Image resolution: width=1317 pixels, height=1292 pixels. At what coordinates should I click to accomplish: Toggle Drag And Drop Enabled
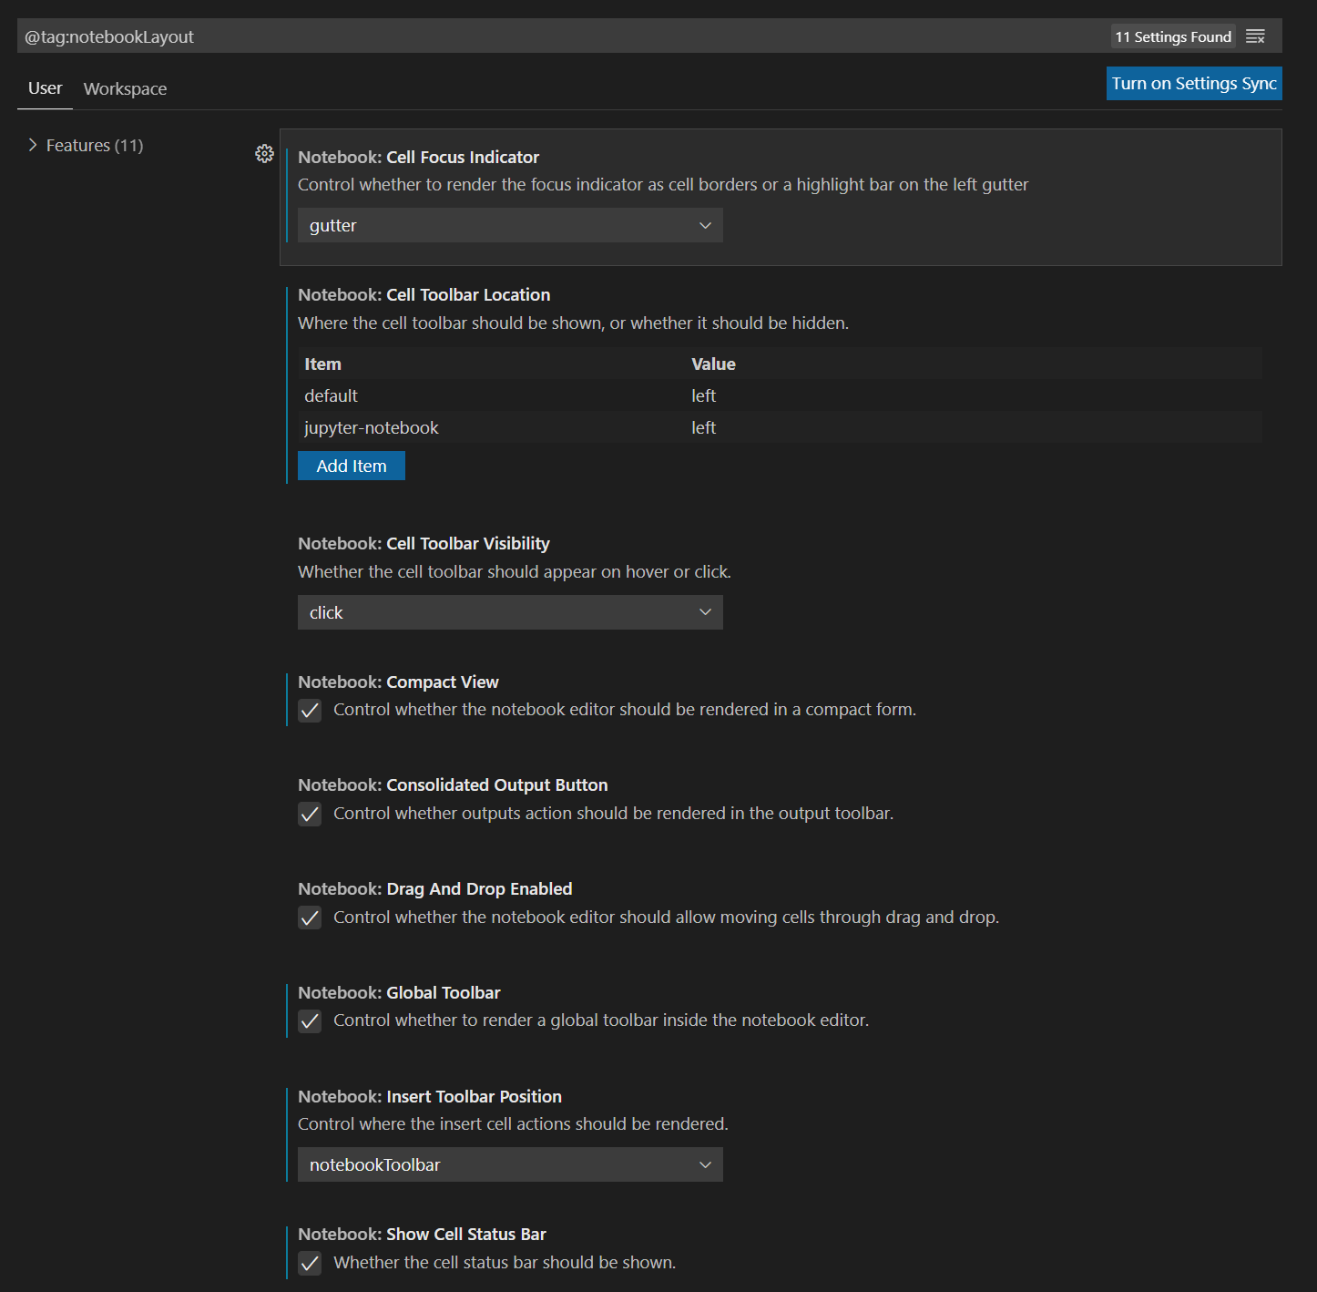coord(310,918)
